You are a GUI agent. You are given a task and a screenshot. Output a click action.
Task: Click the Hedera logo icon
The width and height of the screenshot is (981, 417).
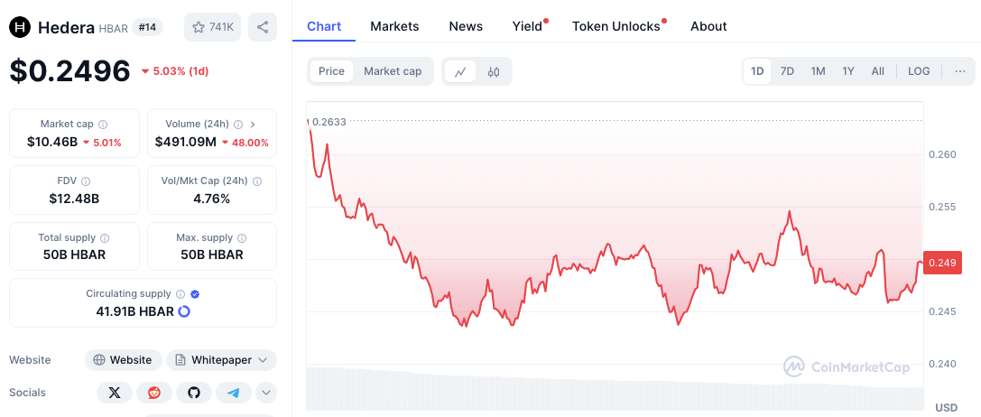(x=20, y=27)
